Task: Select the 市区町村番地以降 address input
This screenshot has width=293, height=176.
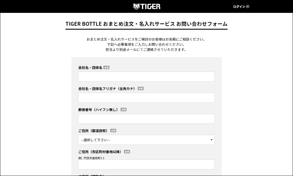Action: pos(146,165)
